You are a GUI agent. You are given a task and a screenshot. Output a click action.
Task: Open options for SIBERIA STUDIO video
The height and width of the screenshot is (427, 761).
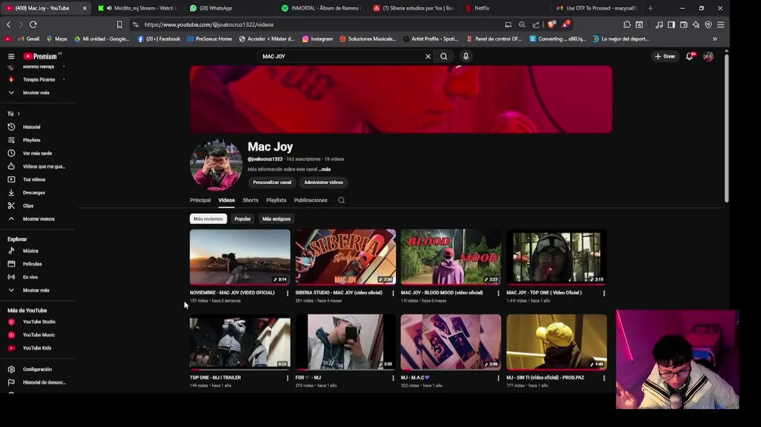point(393,293)
